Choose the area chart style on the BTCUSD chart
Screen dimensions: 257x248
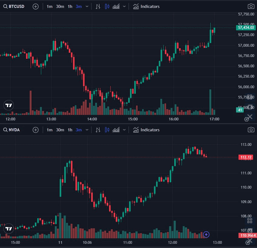[x=116, y=7]
